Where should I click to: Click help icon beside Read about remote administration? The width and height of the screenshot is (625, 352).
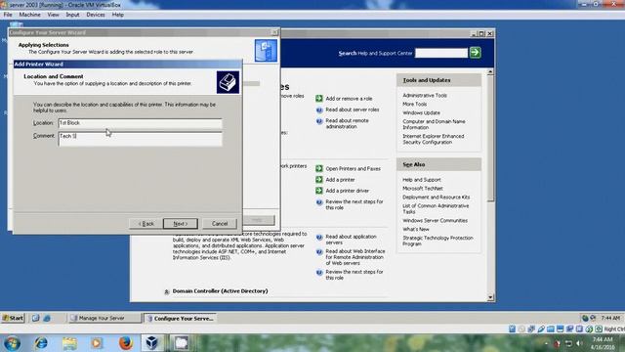[319, 121]
